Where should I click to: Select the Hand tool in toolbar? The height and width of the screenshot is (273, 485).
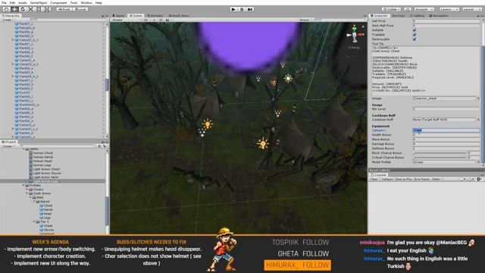7,9
